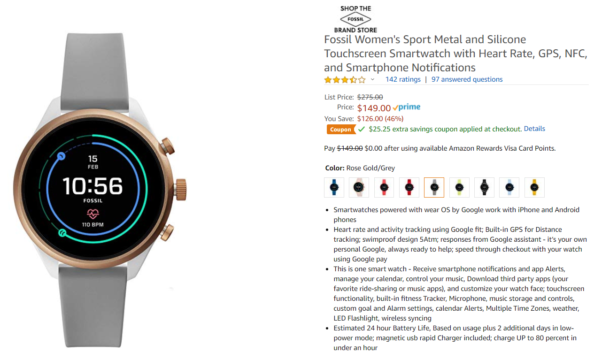
Task: Click the green coupon checkmark
Action: pos(361,129)
